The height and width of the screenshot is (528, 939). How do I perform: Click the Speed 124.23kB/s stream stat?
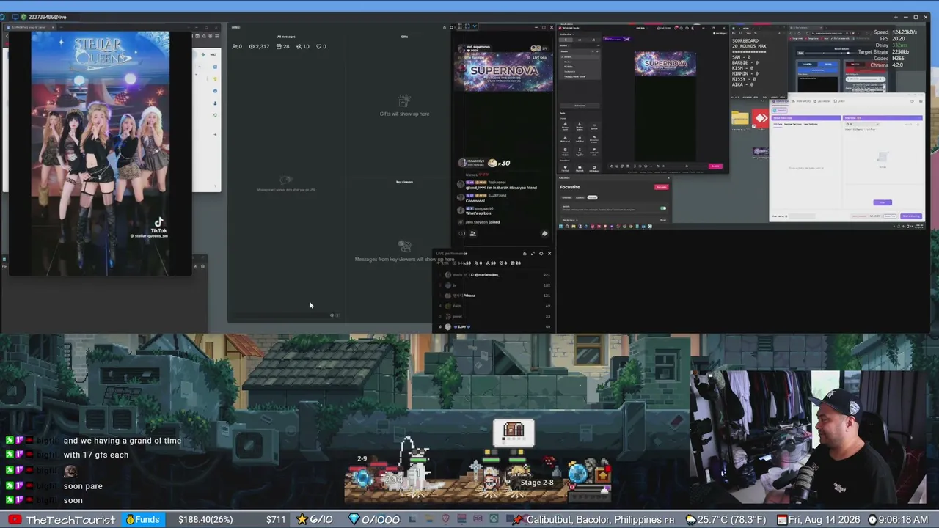(896, 32)
